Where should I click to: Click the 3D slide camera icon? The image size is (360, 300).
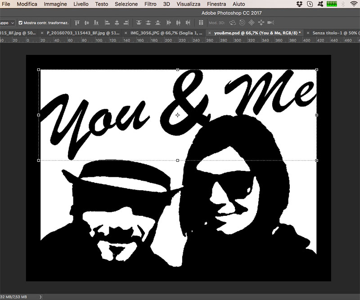point(262,22)
